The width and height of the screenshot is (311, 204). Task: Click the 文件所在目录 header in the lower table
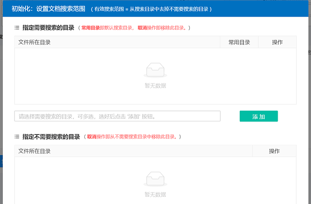(34, 151)
